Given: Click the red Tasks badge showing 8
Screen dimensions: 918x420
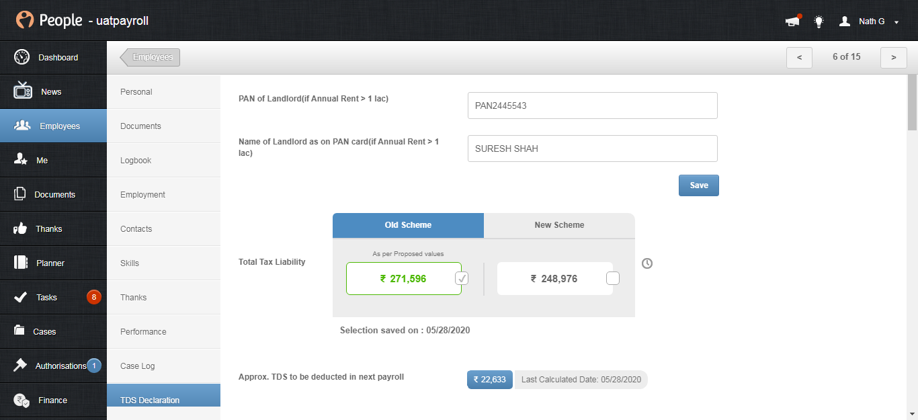Looking at the screenshot, I should click(x=94, y=297).
